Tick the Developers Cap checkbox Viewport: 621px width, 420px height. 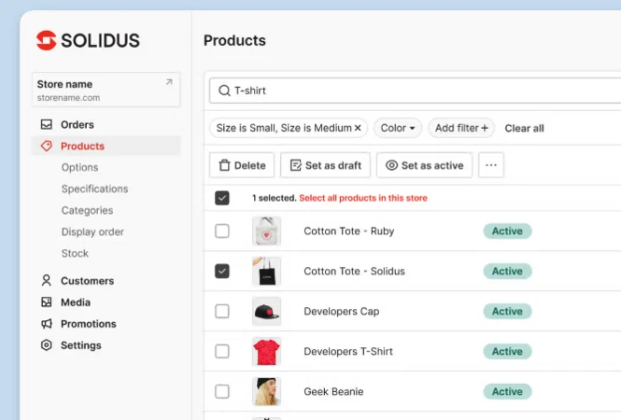coord(222,311)
